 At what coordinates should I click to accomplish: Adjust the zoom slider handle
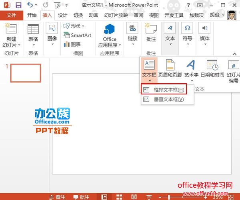(169, 197)
